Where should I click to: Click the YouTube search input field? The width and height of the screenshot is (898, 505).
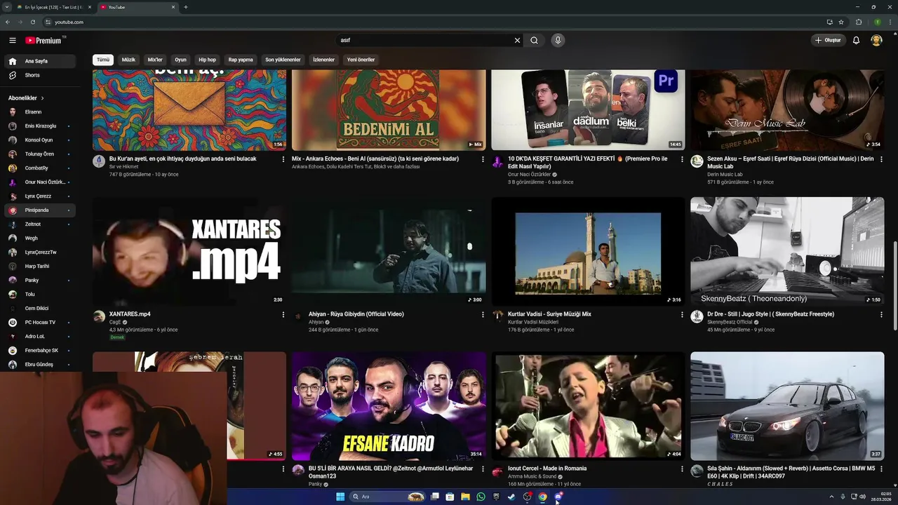424,41
